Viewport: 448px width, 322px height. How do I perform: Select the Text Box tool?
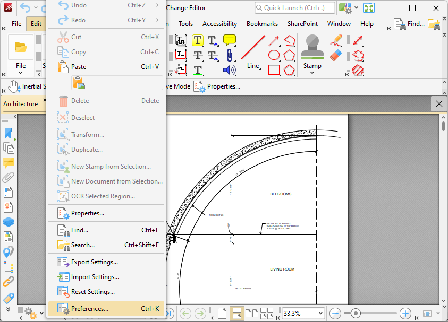[181, 55]
